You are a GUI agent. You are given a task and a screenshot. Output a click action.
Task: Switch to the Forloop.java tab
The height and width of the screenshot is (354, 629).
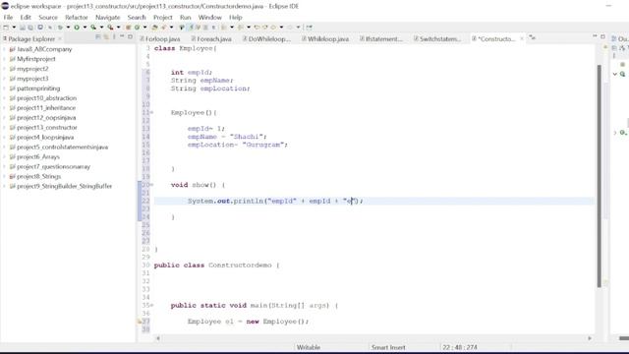tap(160, 39)
